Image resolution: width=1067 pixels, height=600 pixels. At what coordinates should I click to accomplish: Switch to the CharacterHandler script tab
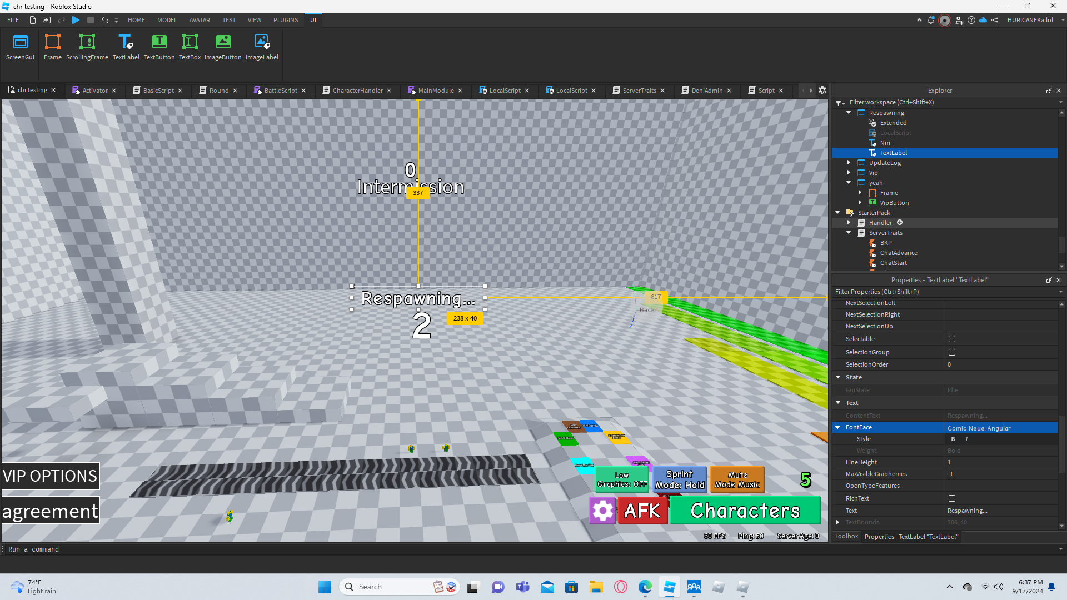tap(357, 91)
